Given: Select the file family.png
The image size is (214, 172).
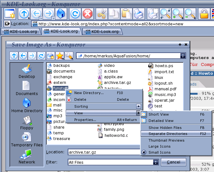Looking at the screenshot, I should click(111, 129).
